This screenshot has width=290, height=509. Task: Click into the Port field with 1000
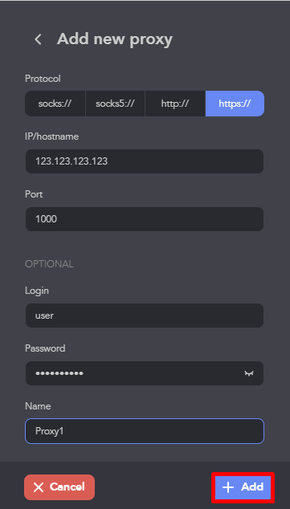click(145, 219)
